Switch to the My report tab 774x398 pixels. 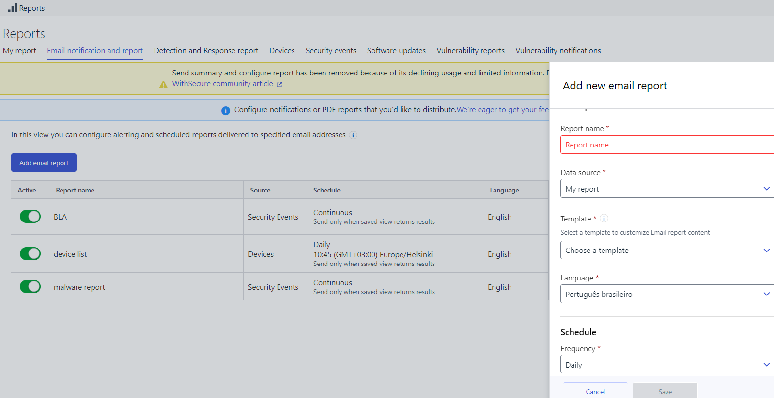coord(19,51)
